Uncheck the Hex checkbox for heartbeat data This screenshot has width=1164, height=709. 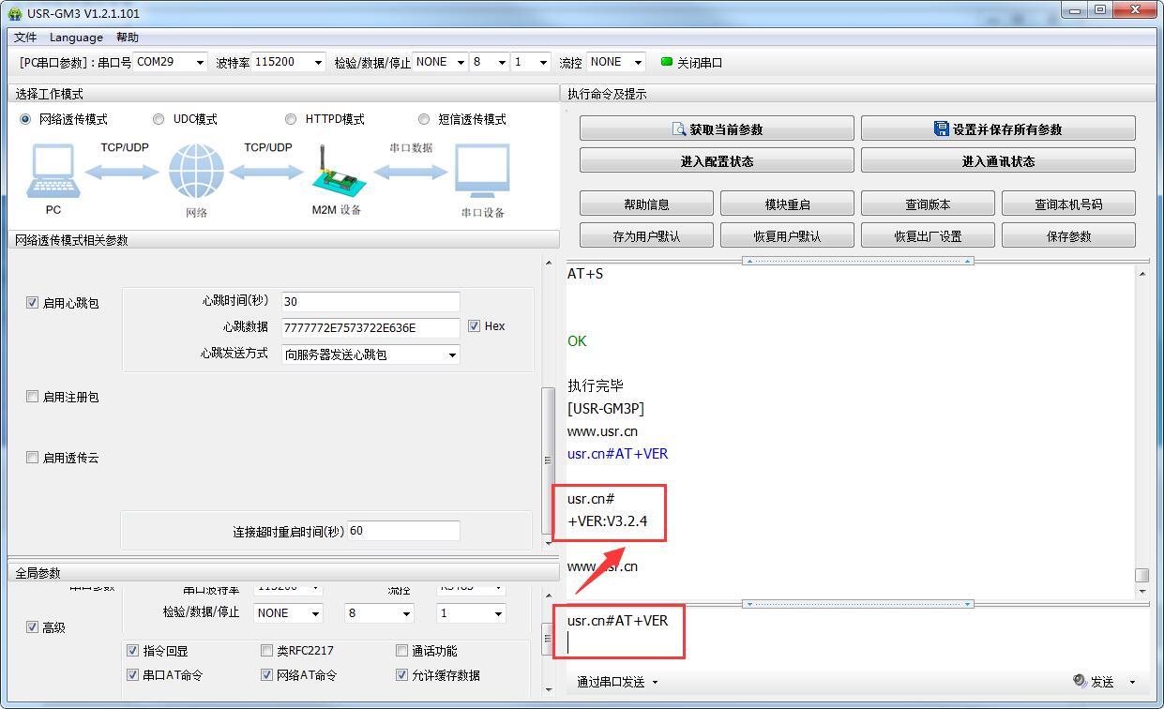coord(475,325)
